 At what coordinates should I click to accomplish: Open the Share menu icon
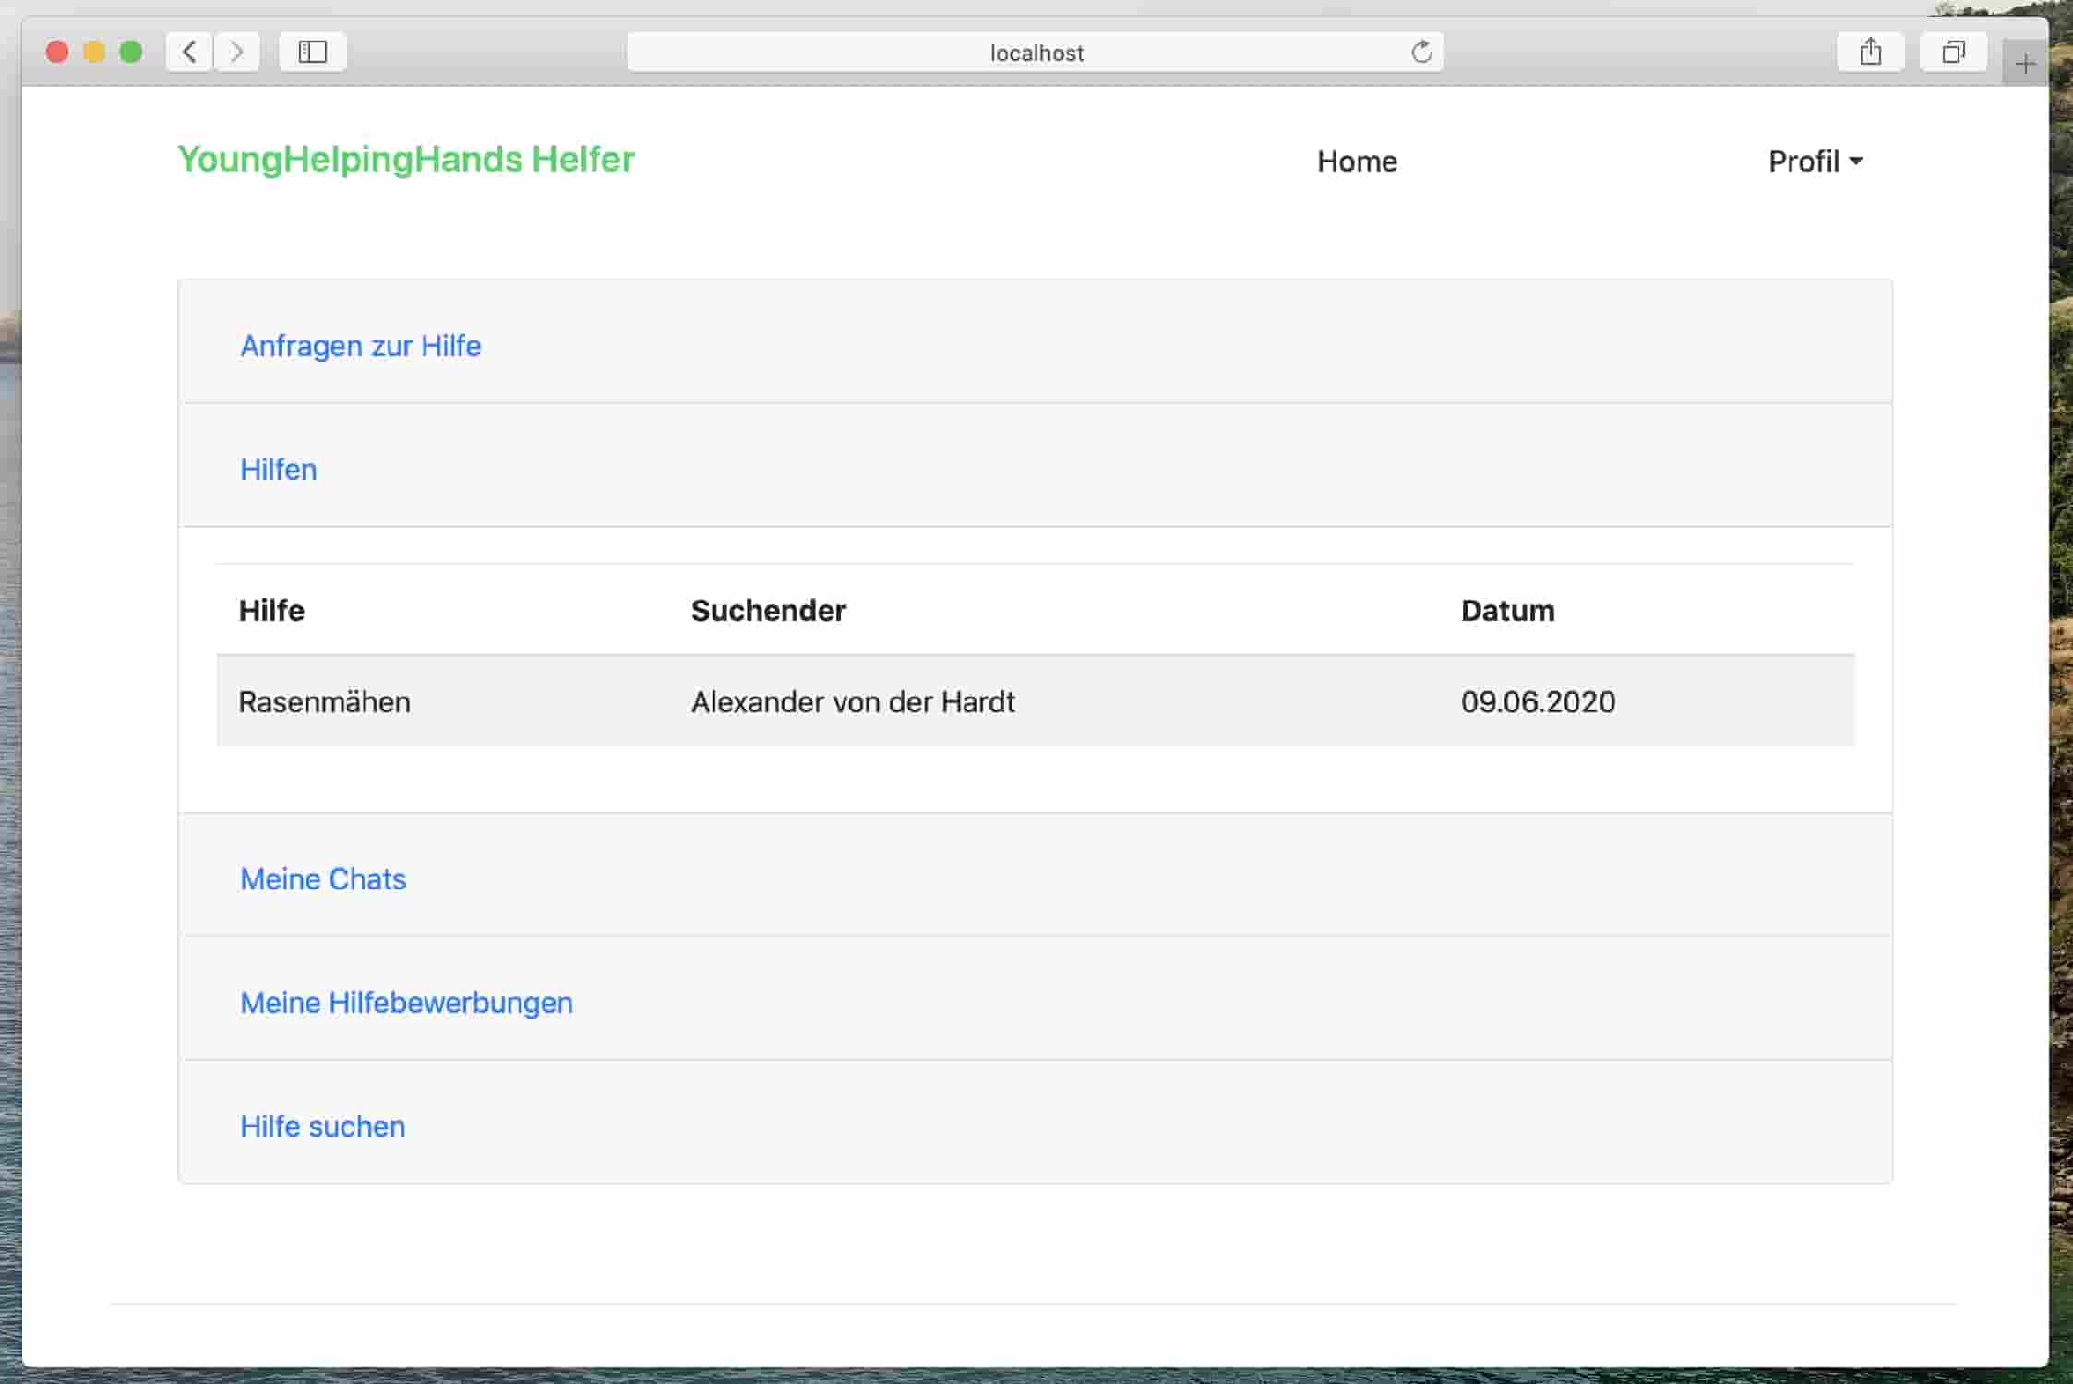click(x=1871, y=52)
